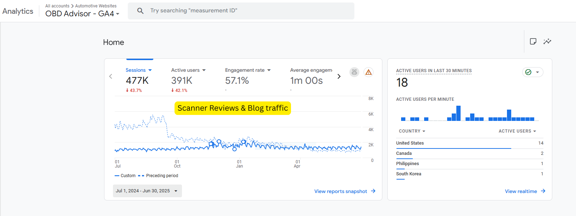576x216 pixels.
Task: Open the COUNTRY dimension dropdown
Action: click(412, 131)
